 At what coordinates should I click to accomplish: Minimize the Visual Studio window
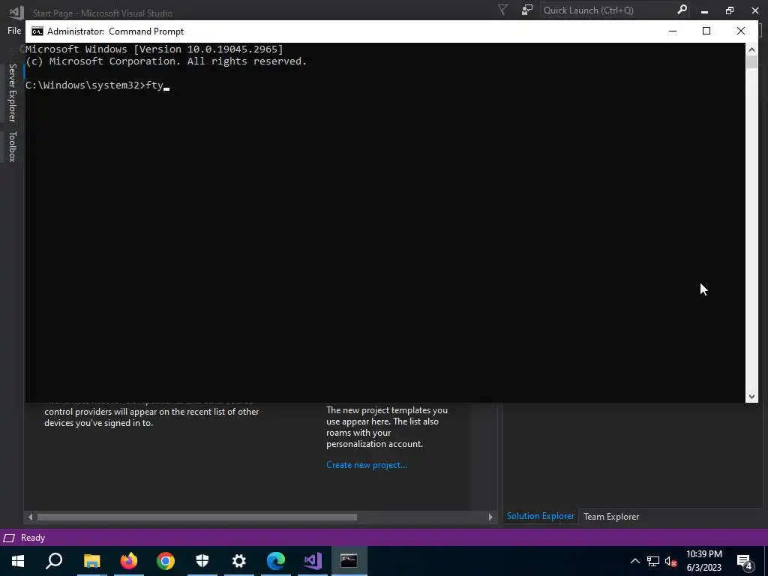click(x=704, y=10)
